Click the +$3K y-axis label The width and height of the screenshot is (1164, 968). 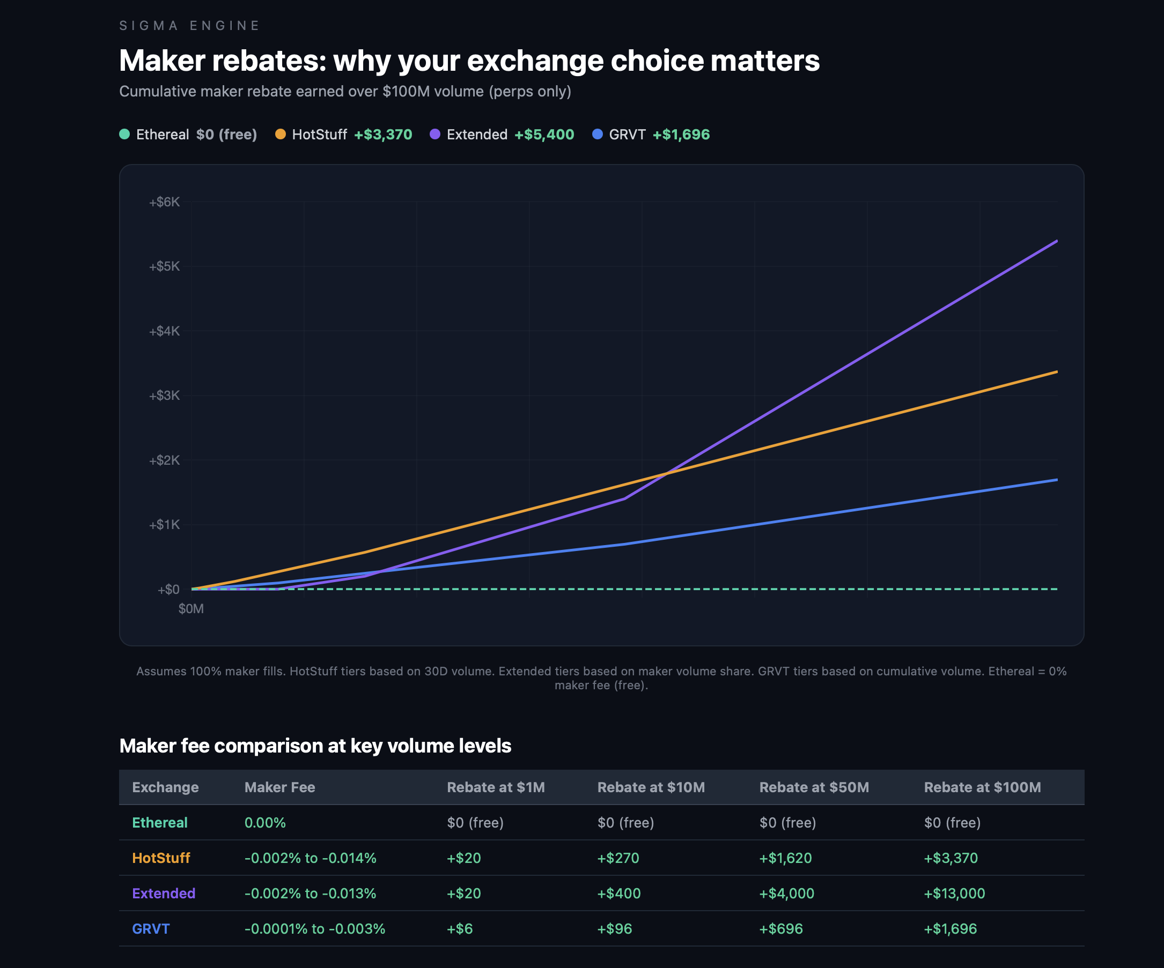coord(164,396)
